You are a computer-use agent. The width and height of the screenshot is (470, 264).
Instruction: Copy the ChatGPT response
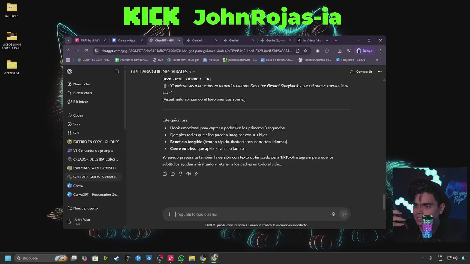click(165, 173)
